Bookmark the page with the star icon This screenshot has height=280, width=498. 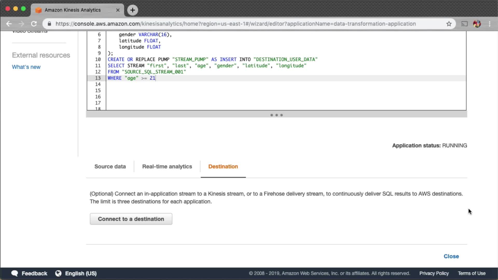pyautogui.click(x=449, y=24)
